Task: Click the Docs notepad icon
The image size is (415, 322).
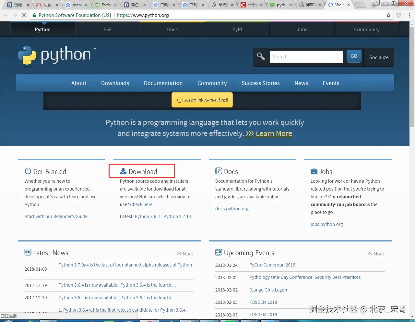Action: tap(219, 171)
